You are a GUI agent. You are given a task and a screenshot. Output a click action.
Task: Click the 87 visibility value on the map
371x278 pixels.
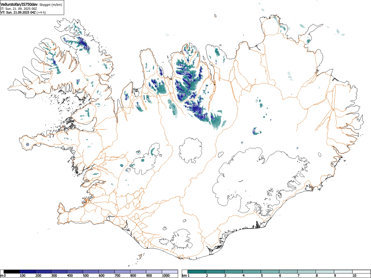161,72
